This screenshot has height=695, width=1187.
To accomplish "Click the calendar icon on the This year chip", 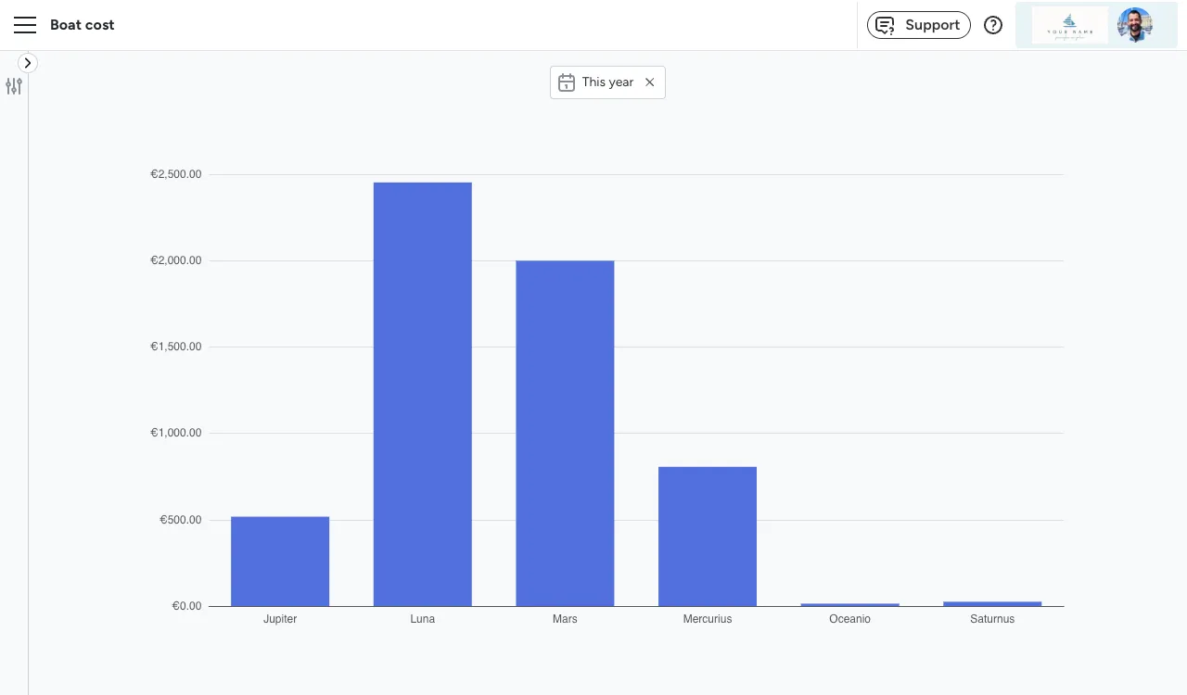I will pyautogui.click(x=567, y=82).
